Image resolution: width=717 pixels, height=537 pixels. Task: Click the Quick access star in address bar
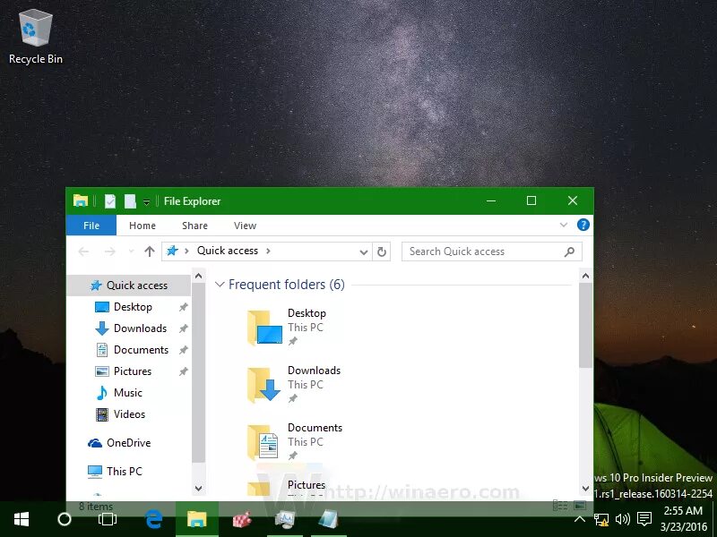point(172,251)
